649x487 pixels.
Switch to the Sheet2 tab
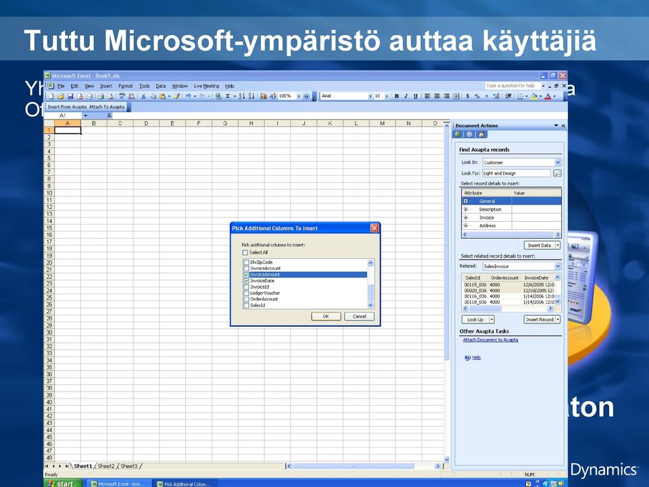coord(106,466)
